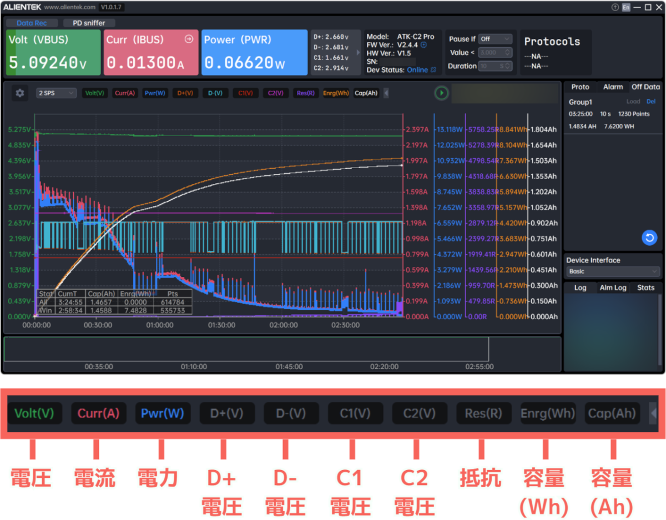Click the blue refresh button in Off Data panel
The image size is (666, 520).
tap(649, 238)
